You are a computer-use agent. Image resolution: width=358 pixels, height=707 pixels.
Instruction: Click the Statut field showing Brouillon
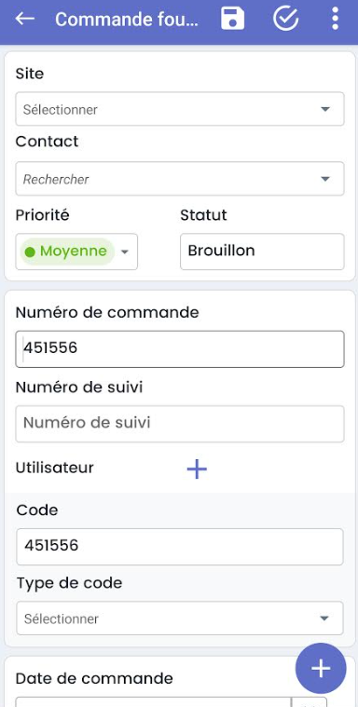pos(262,252)
